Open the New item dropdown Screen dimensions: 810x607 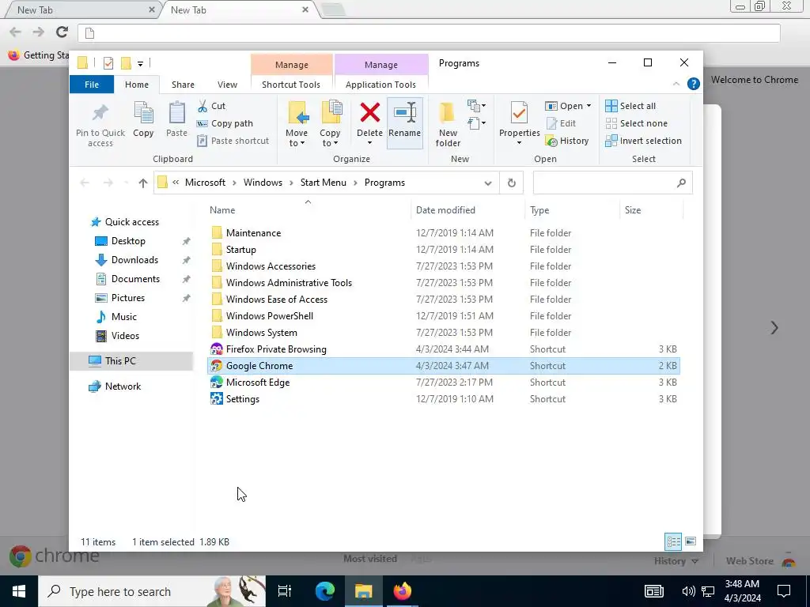(x=476, y=106)
